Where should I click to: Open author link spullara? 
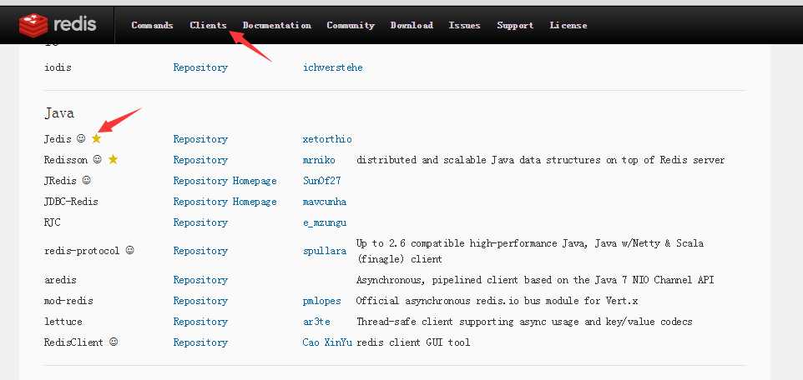click(x=325, y=251)
